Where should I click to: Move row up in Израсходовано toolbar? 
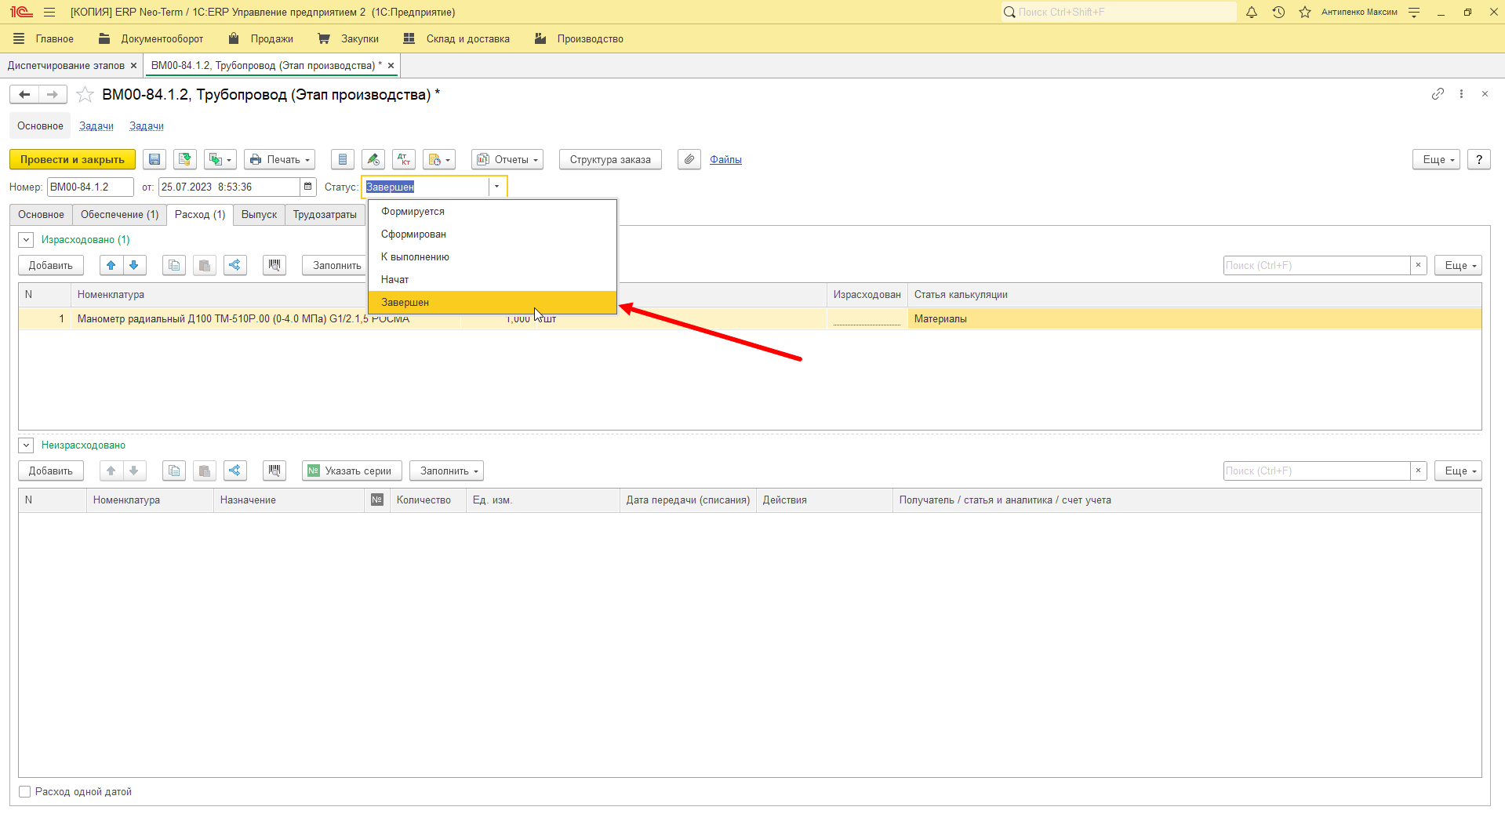[x=111, y=265]
